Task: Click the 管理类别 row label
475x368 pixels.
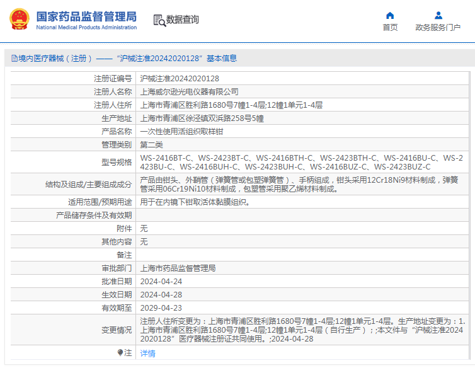Action: (117, 144)
